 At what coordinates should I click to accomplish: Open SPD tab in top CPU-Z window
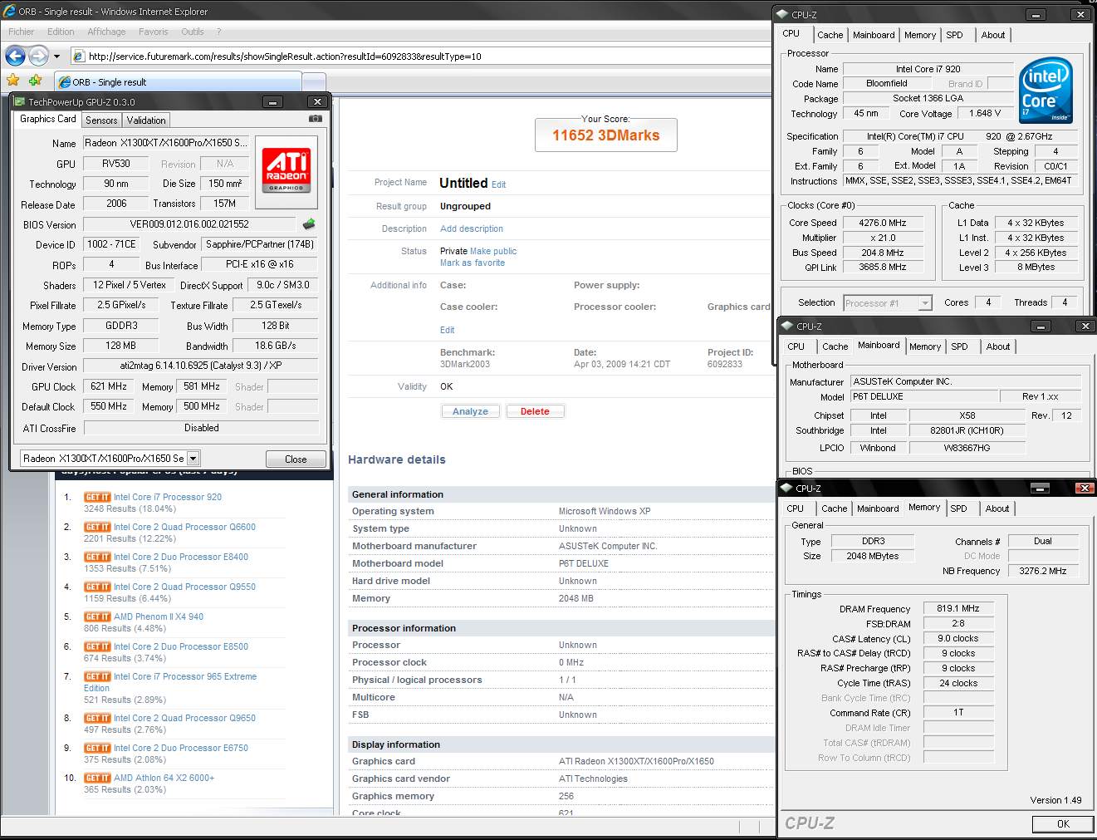pos(955,35)
